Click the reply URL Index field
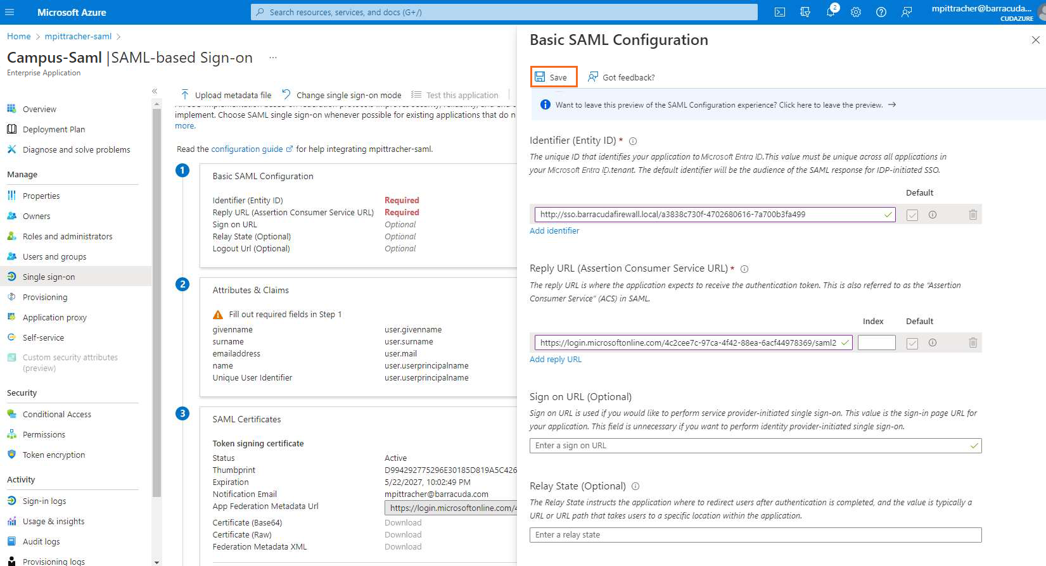 877,343
